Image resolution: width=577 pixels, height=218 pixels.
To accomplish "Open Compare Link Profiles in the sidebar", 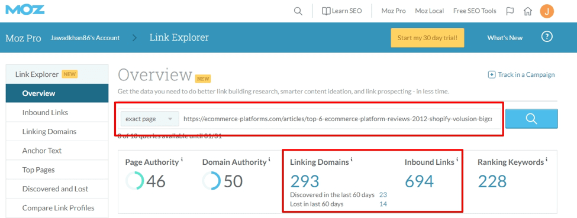I will (57, 208).
